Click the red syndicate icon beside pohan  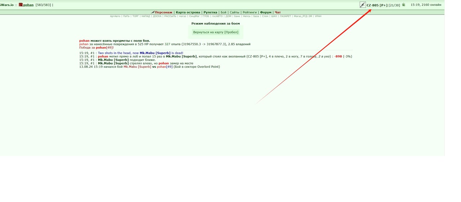[x=21, y=5]
